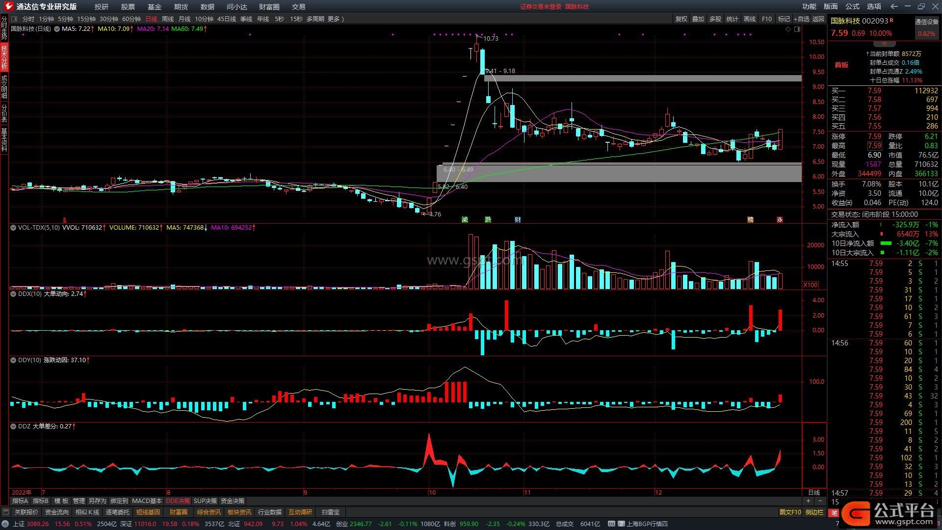The image size is (942, 530).
Task: Click the 证券交易未登录 login status text
Action: click(541, 7)
